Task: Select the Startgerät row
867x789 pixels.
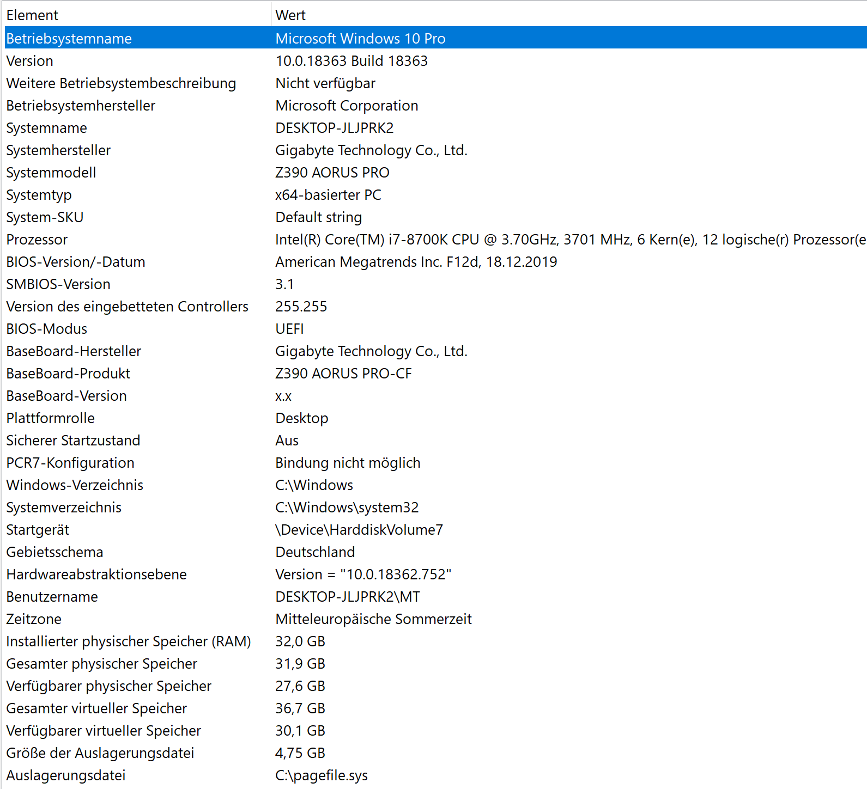Action: (435, 530)
